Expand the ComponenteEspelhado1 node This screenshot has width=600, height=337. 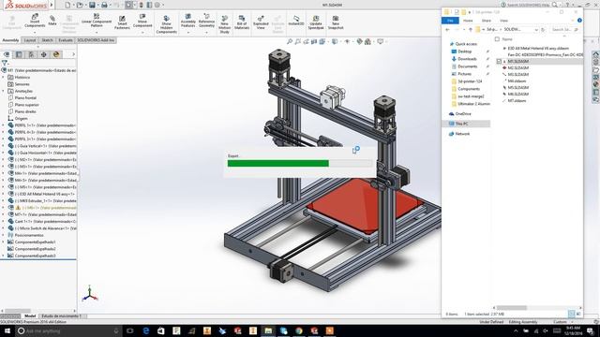tap(4, 242)
